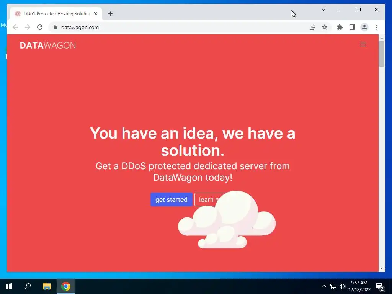Reload the page with refresh icon
This screenshot has width=392, height=294.
(40, 27)
